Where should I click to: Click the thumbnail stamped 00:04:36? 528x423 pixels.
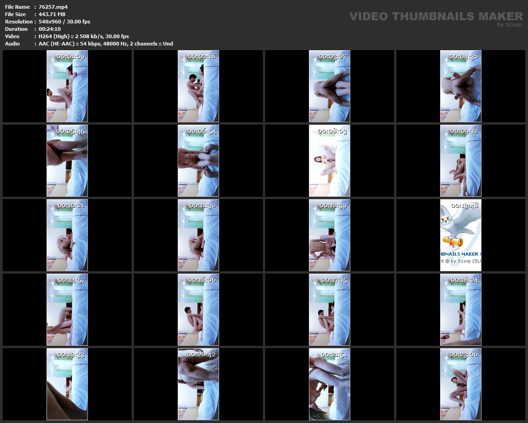pos(460,86)
